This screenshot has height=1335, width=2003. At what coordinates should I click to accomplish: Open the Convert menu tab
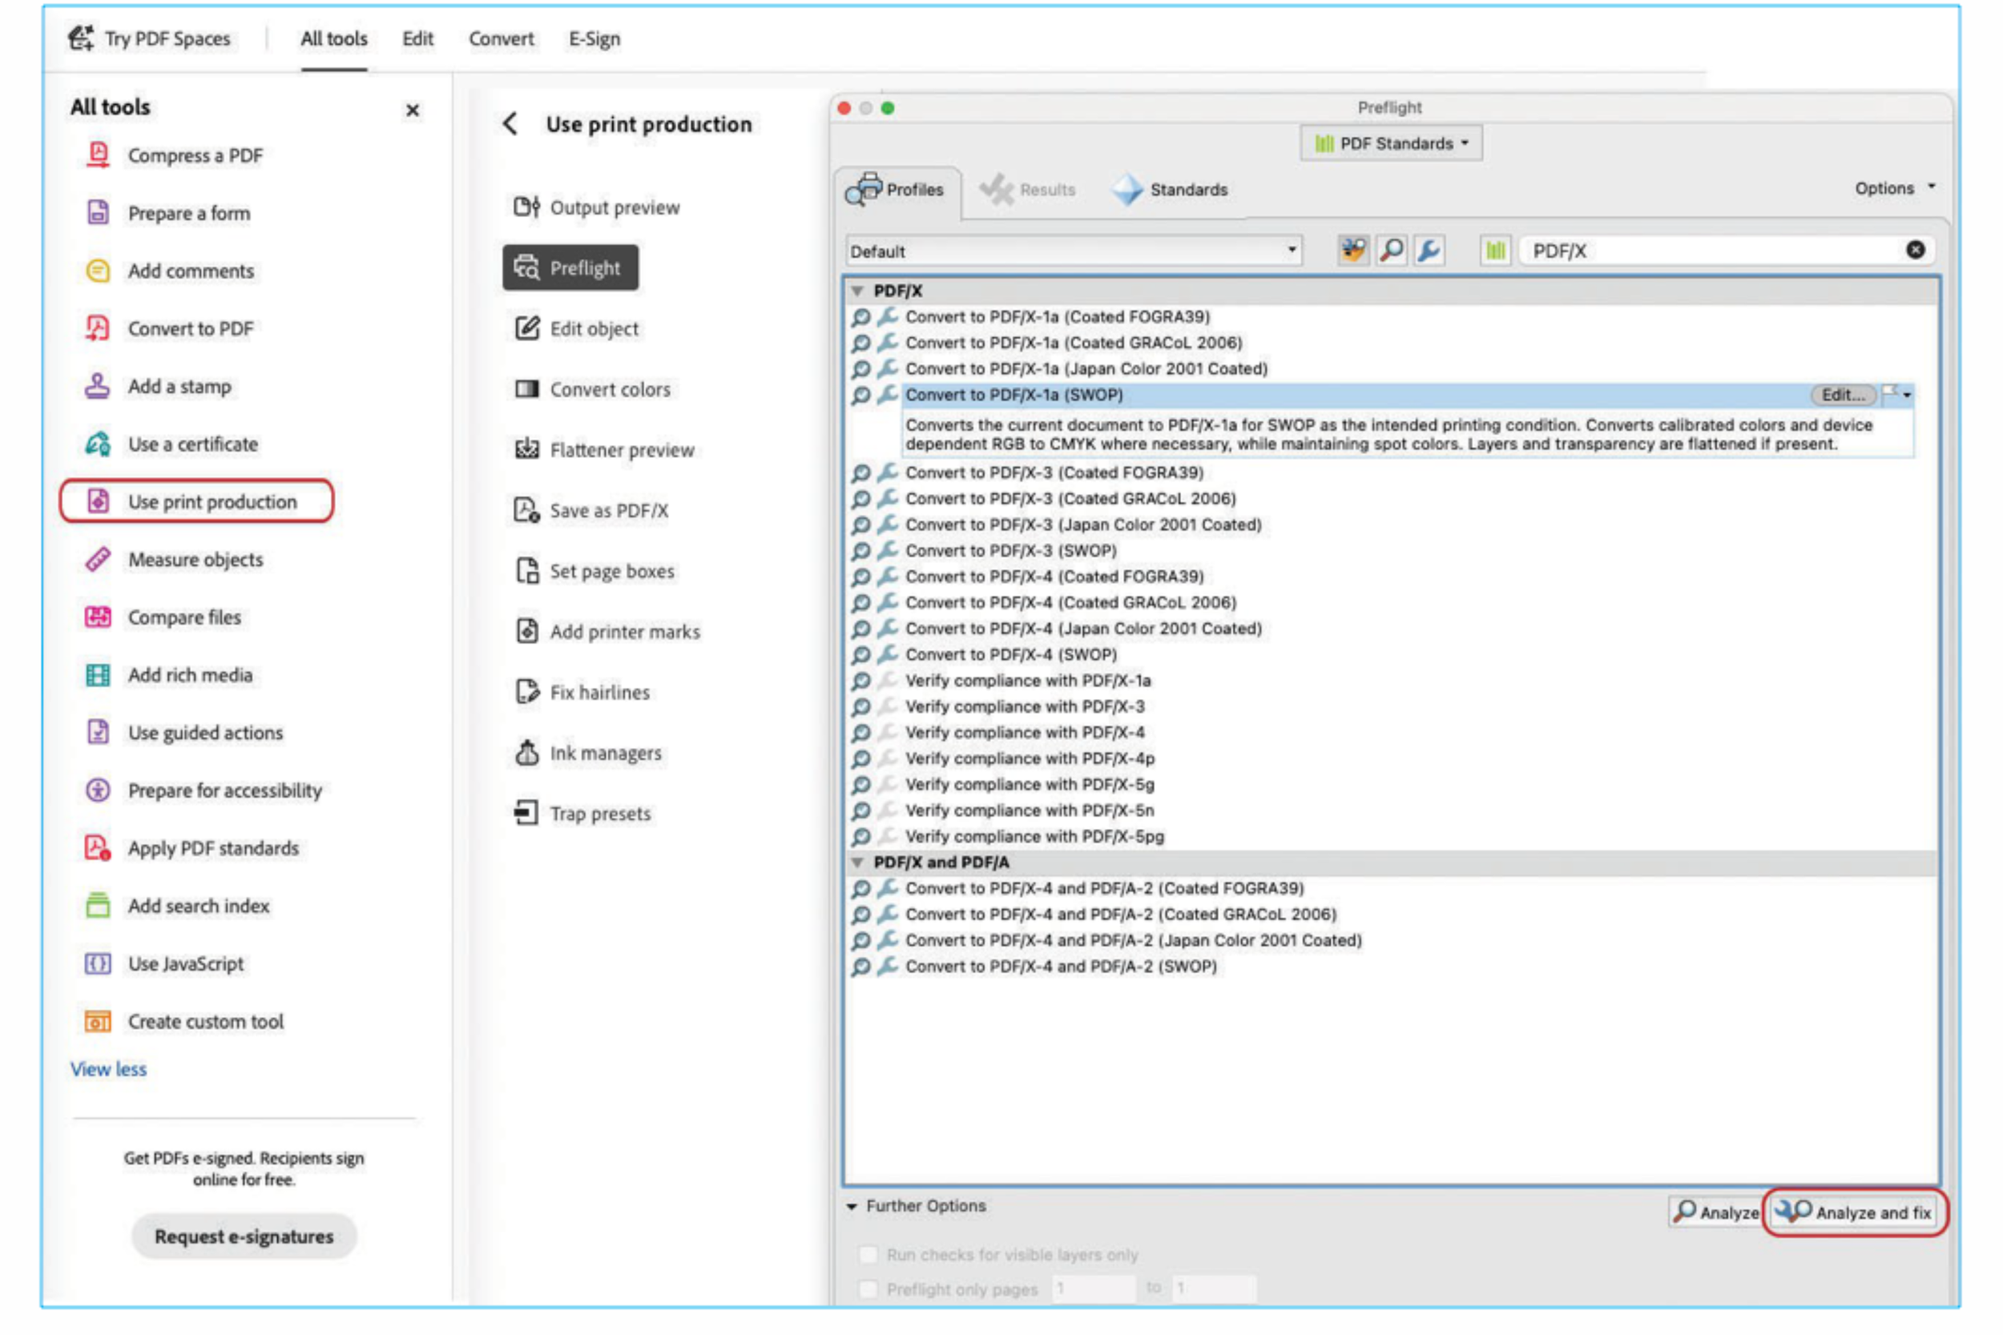(x=501, y=38)
